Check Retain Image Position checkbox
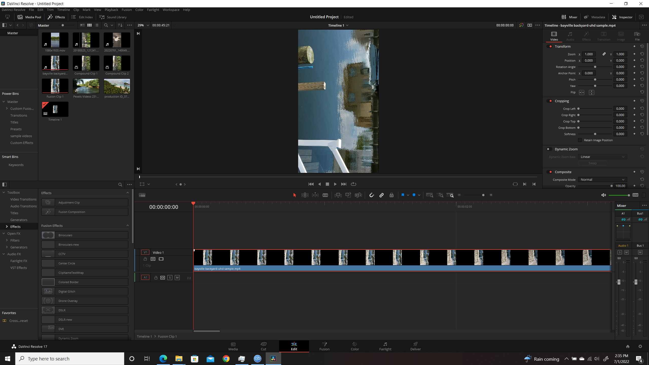 [x=580, y=140]
